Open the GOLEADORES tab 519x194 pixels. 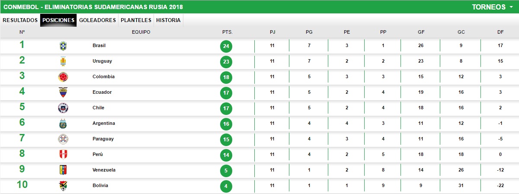98,20
